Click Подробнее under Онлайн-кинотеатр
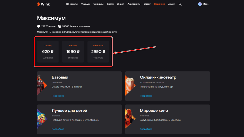244x137 pixels. (146, 96)
